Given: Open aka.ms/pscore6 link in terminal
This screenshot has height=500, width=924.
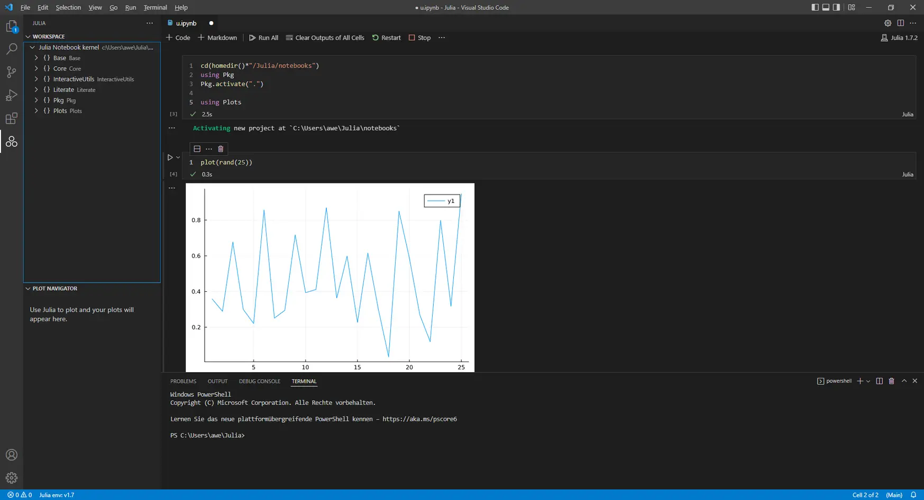Looking at the screenshot, I should [419, 419].
